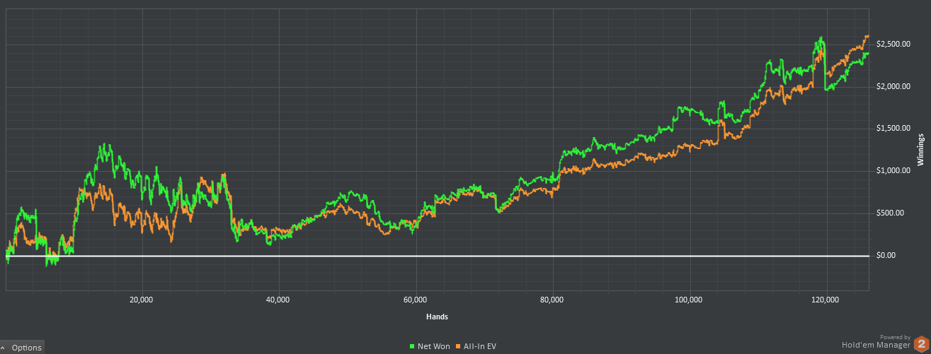Click the $1,000.00 axis label
The width and height of the screenshot is (931, 354).
tap(892, 171)
